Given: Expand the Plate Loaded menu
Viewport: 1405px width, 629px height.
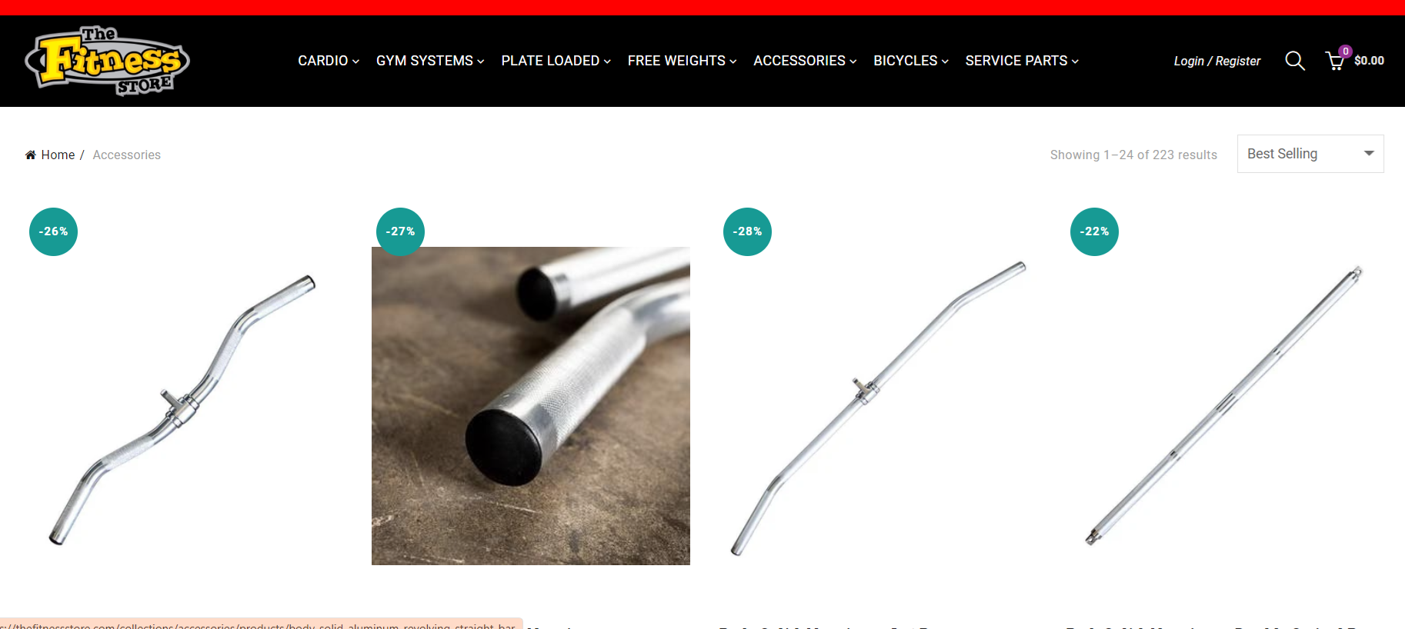Looking at the screenshot, I should 556,61.
